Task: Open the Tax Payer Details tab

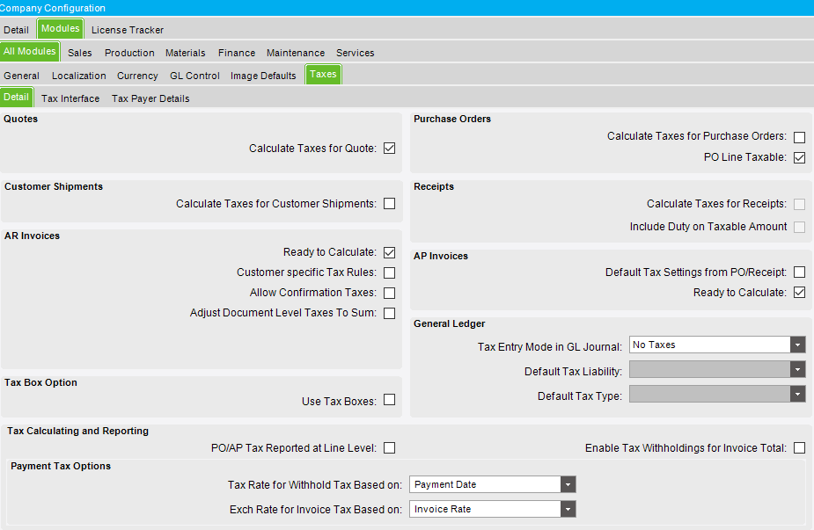Action: (150, 98)
